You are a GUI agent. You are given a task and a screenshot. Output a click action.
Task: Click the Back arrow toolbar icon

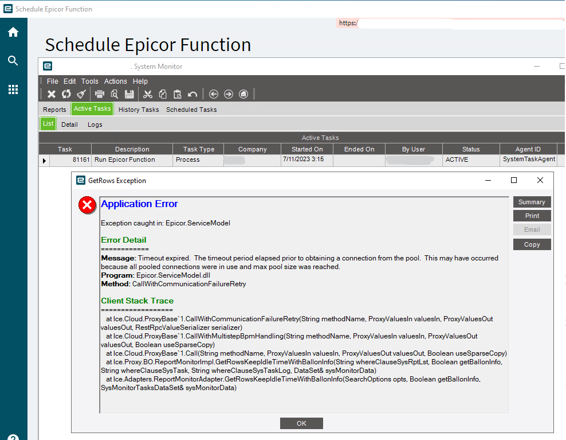[214, 94]
